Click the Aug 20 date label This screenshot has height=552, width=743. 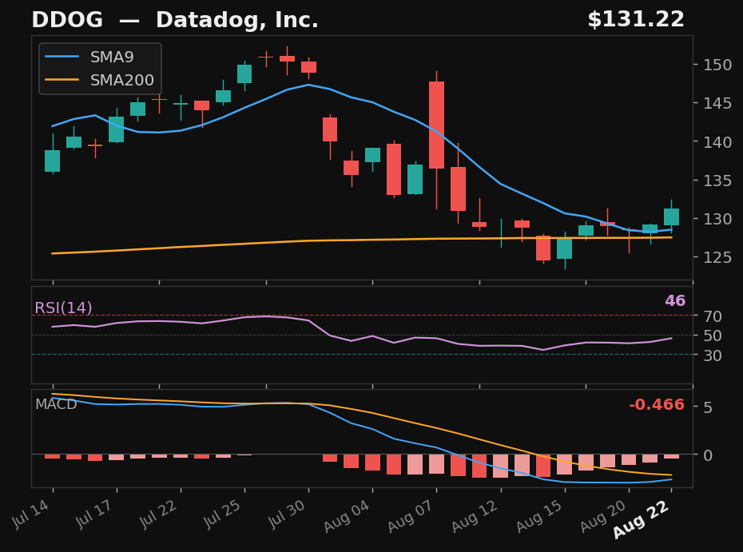603,515
